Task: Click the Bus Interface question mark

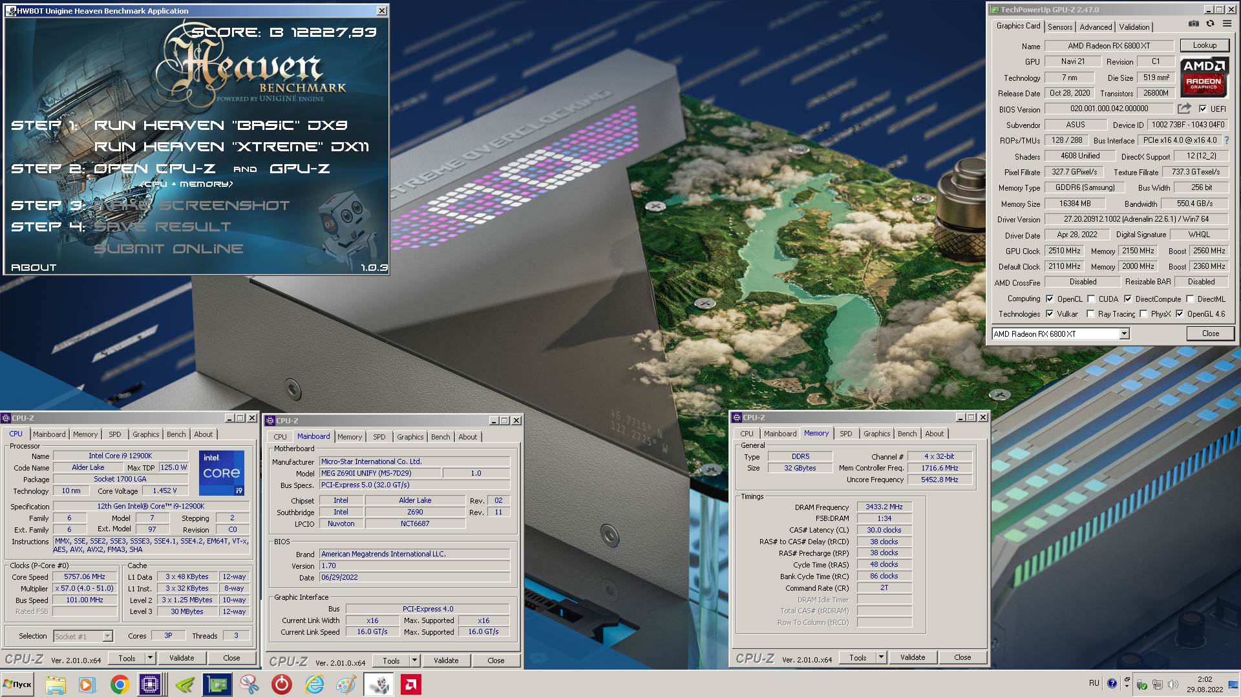Action: pos(1226,140)
